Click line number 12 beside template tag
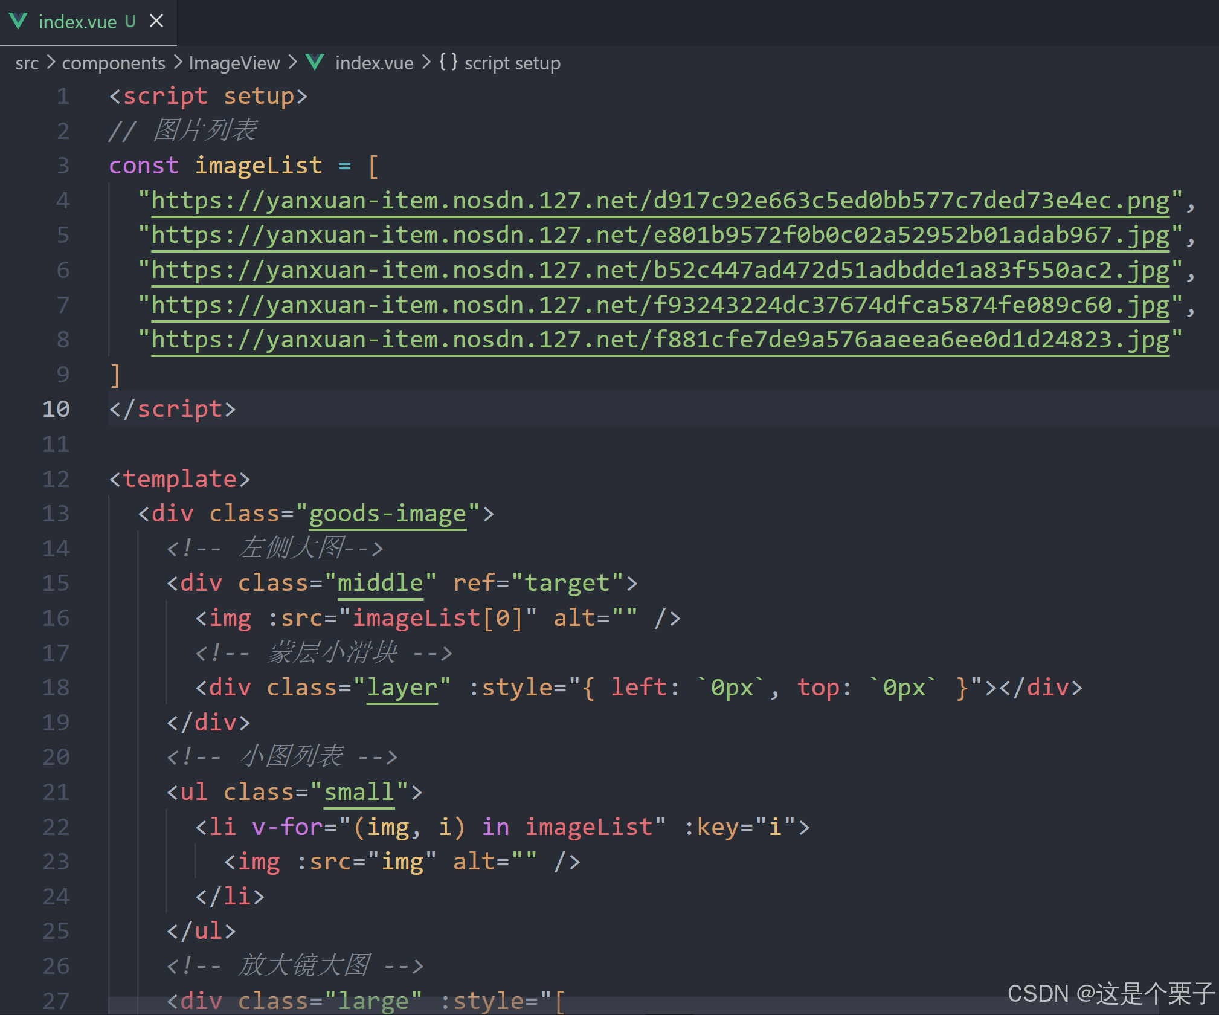The height and width of the screenshot is (1015, 1219). click(56, 479)
